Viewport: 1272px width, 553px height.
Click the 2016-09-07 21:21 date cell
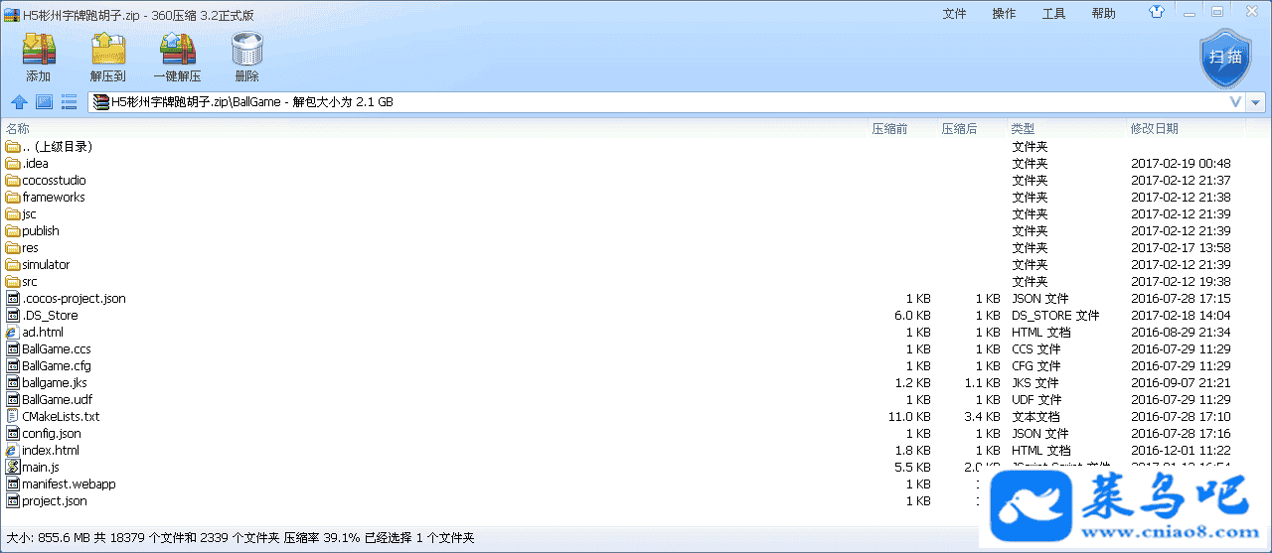(1181, 383)
